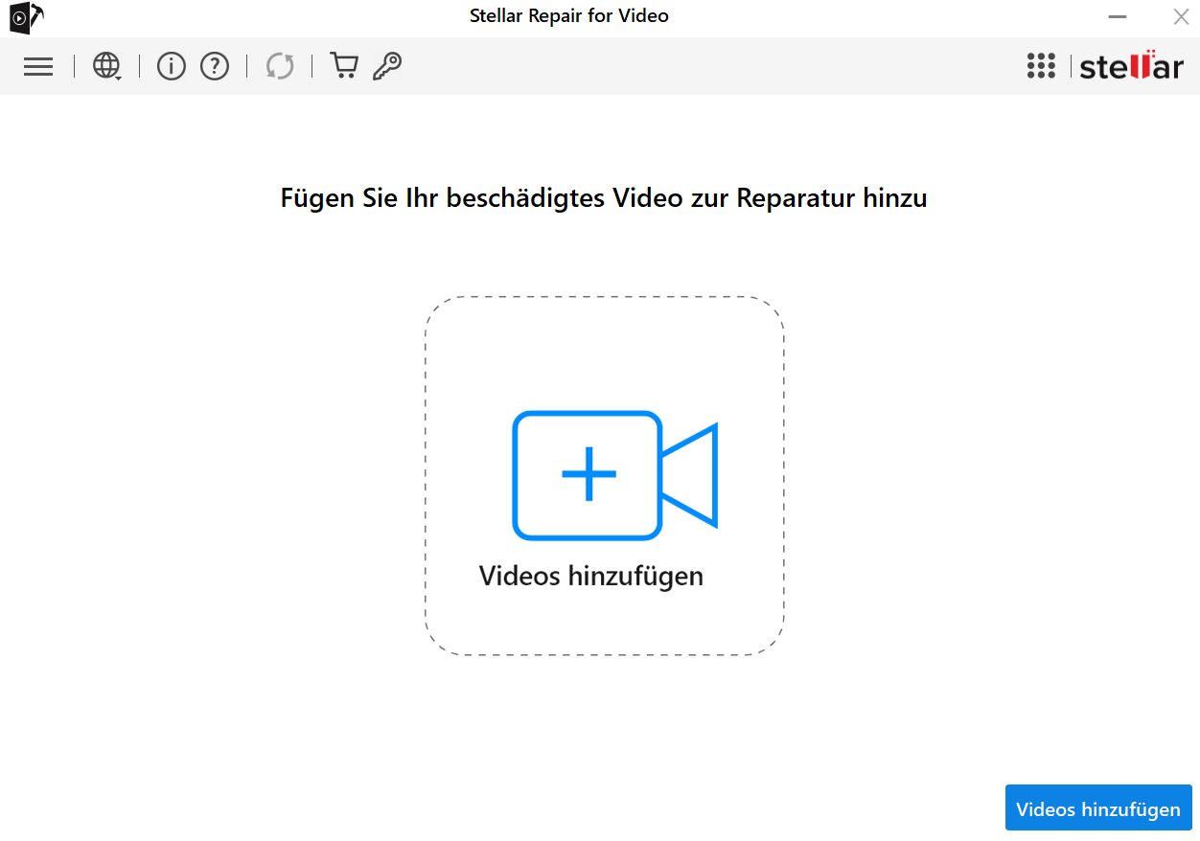The width and height of the screenshot is (1200, 841).
Task: Click the info (about) icon
Action: coord(171,66)
